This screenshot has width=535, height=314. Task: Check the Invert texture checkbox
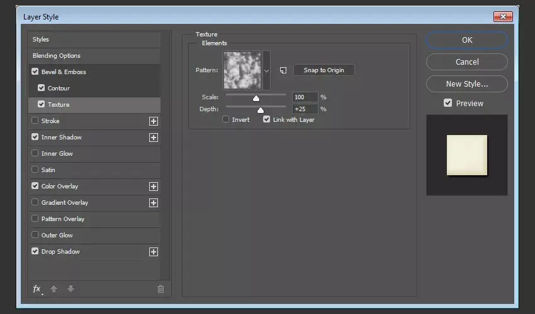[x=225, y=119]
